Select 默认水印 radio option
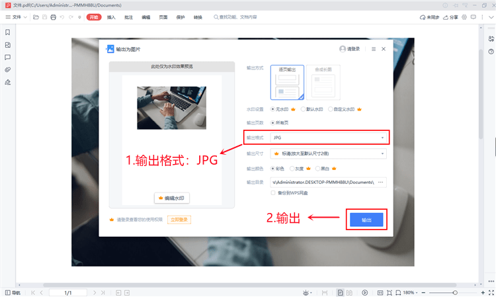 (303, 109)
